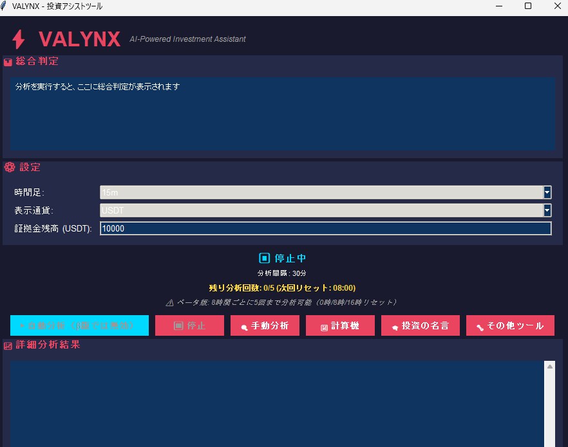Open the 時間足 timeframe dropdown arrow
568x447 pixels.
547,192
